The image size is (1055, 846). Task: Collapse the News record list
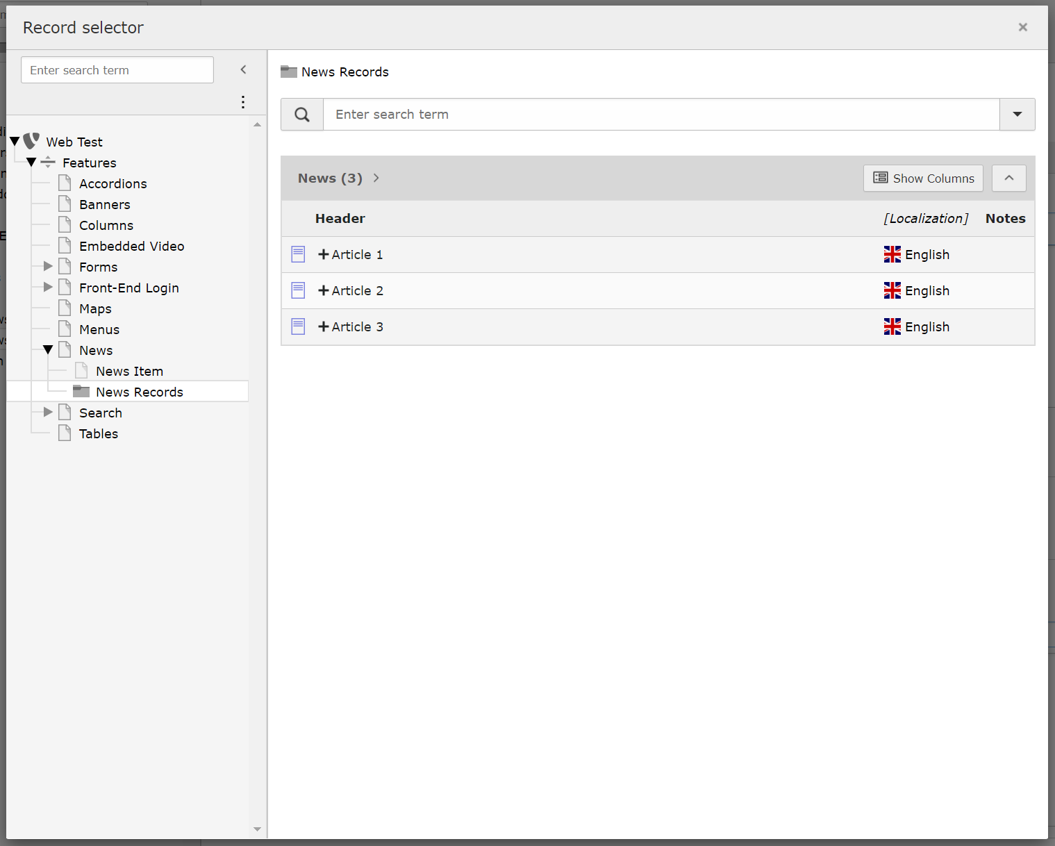tap(1009, 178)
